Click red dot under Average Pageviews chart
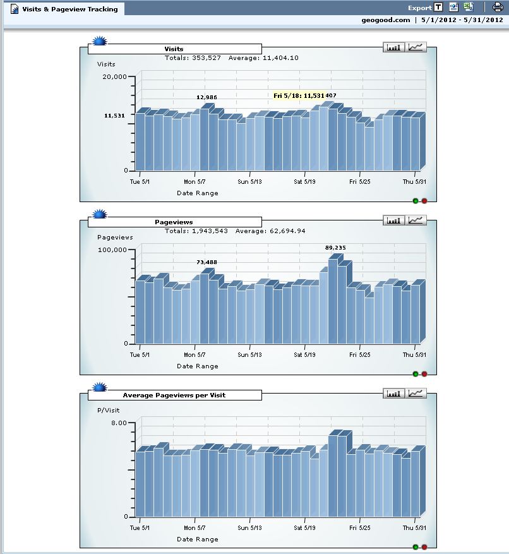This screenshot has width=509, height=554. click(424, 547)
